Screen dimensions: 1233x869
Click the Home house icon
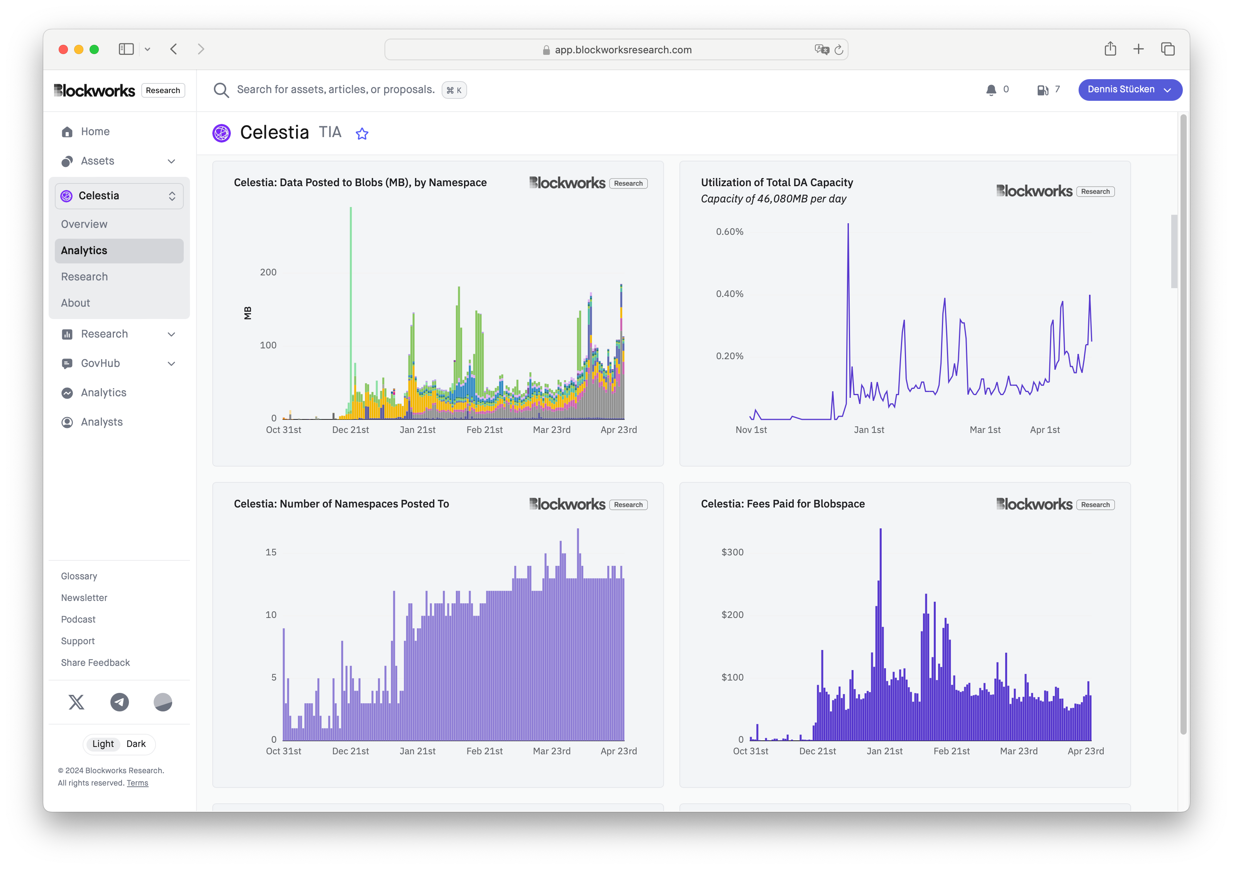[67, 132]
